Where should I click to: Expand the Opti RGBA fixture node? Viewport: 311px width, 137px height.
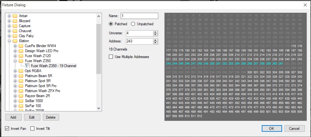coord(16,71)
